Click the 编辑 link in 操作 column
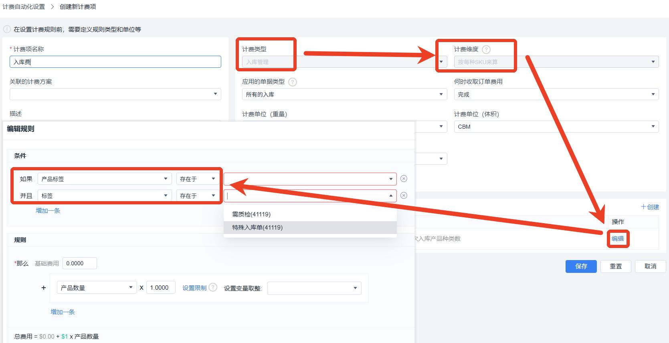Screen dimensions: 669x343 (x=617, y=239)
